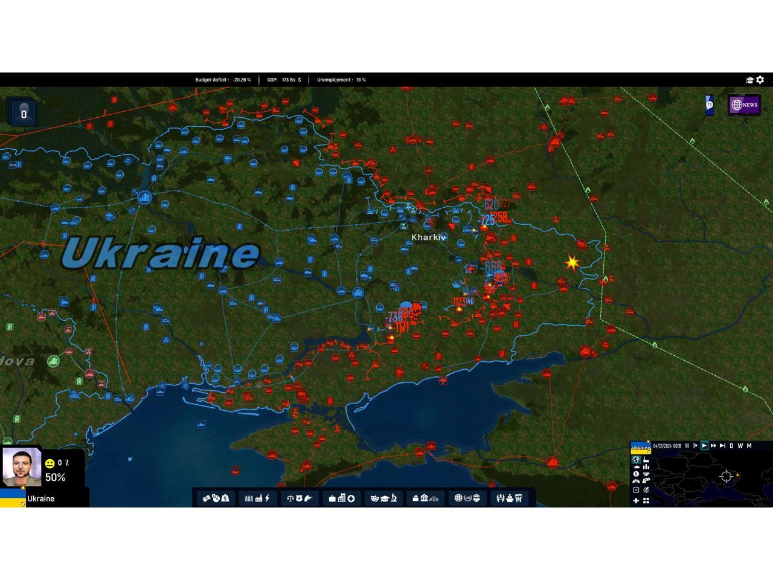
Task: Click the four-squares grid icon
Action: click(x=646, y=500)
